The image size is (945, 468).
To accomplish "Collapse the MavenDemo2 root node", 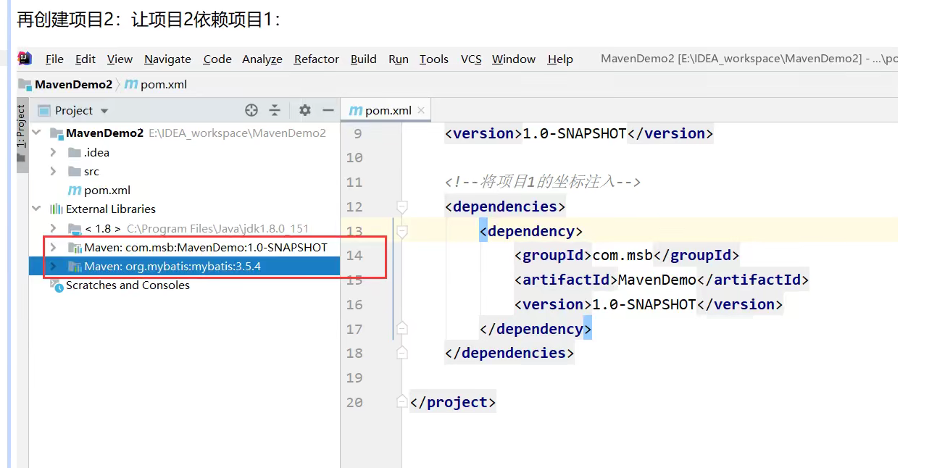I will 36,133.
